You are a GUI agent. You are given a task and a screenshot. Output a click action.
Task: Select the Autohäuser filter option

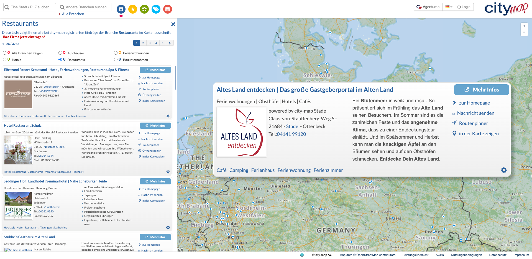tap(60, 53)
